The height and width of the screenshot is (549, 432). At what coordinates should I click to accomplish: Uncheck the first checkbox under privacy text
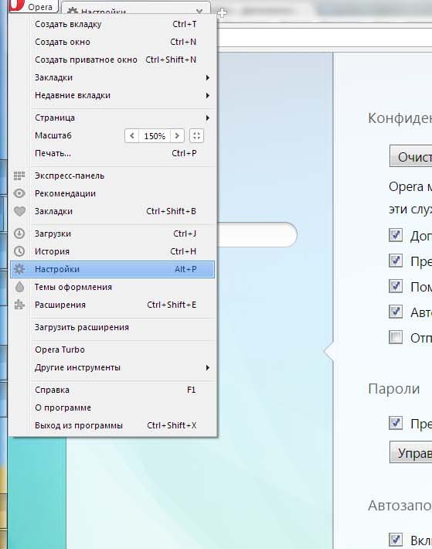pos(396,235)
